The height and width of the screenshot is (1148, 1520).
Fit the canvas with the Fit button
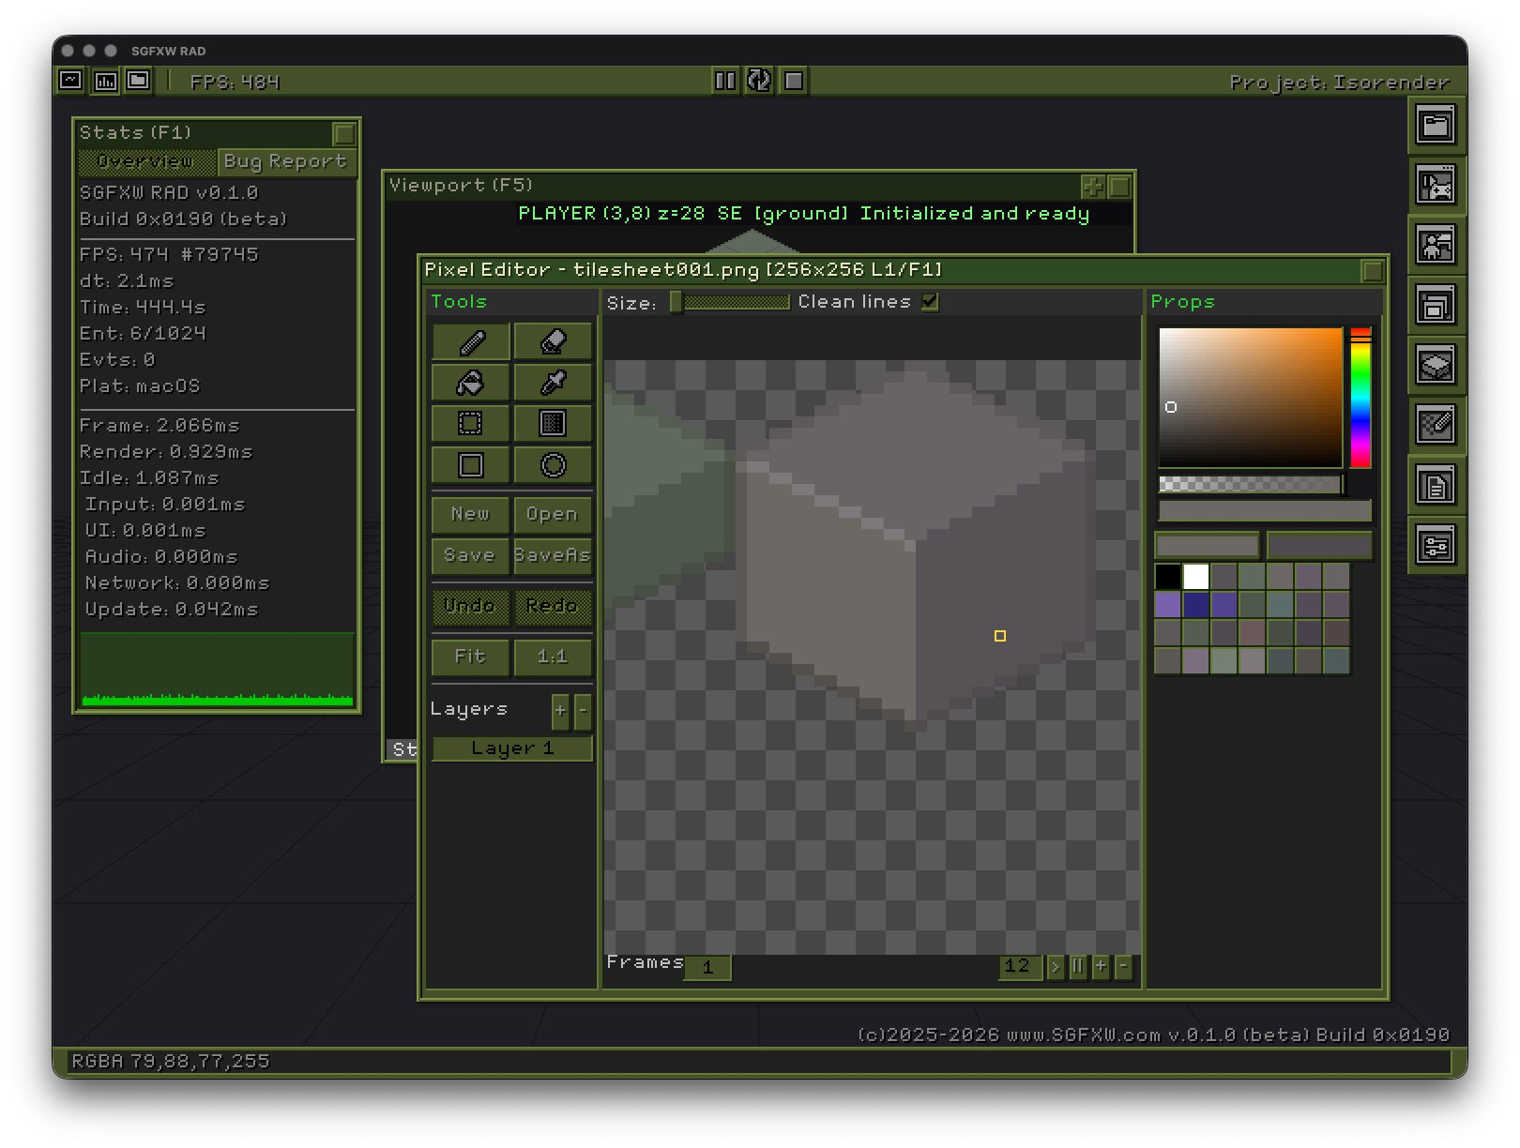tap(471, 657)
